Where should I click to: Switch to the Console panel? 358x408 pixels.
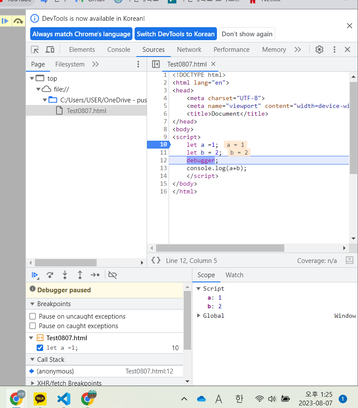pos(119,50)
